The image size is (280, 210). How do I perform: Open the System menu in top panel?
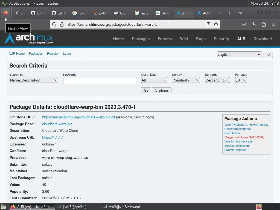click(53, 3)
